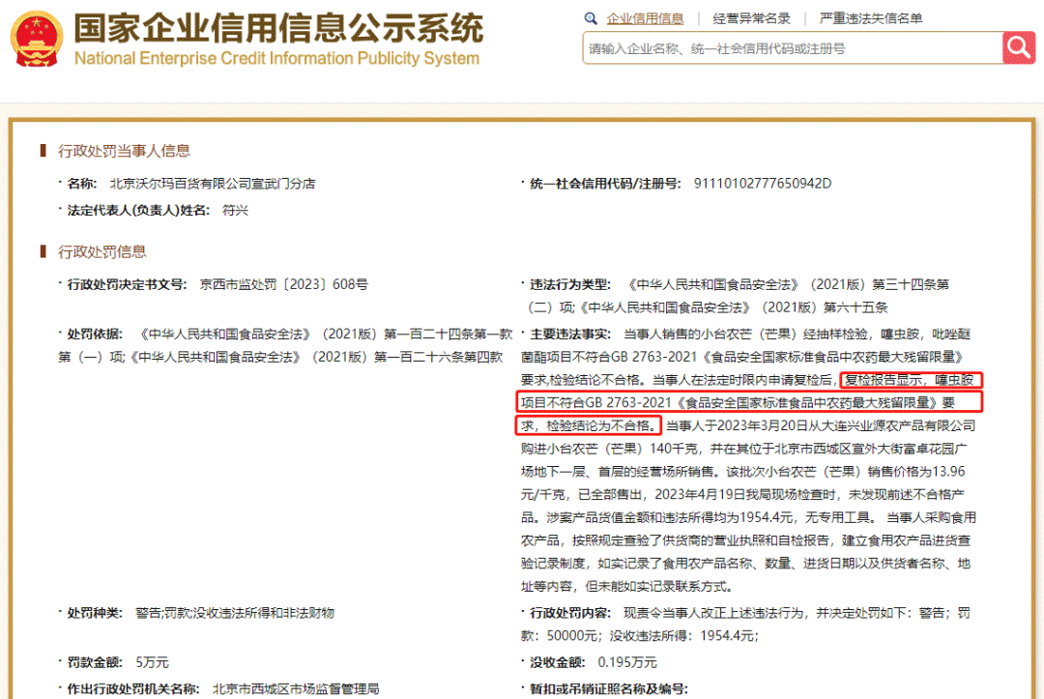Open the 严重违法失信名单 tab
1044x699 pixels.
(870, 18)
